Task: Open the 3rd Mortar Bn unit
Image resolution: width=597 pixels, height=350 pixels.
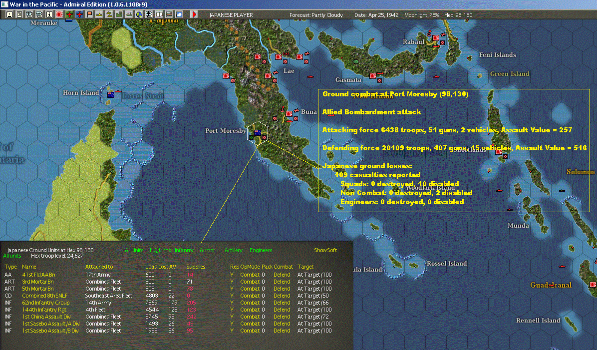Action: tap(38, 282)
